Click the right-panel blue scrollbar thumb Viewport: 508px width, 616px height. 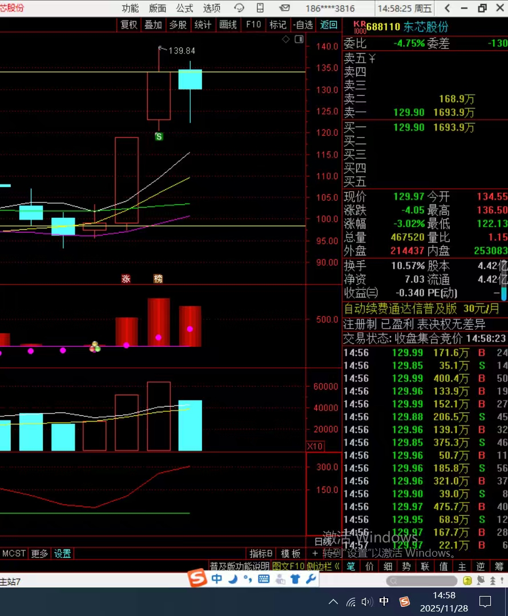pos(504,294)
